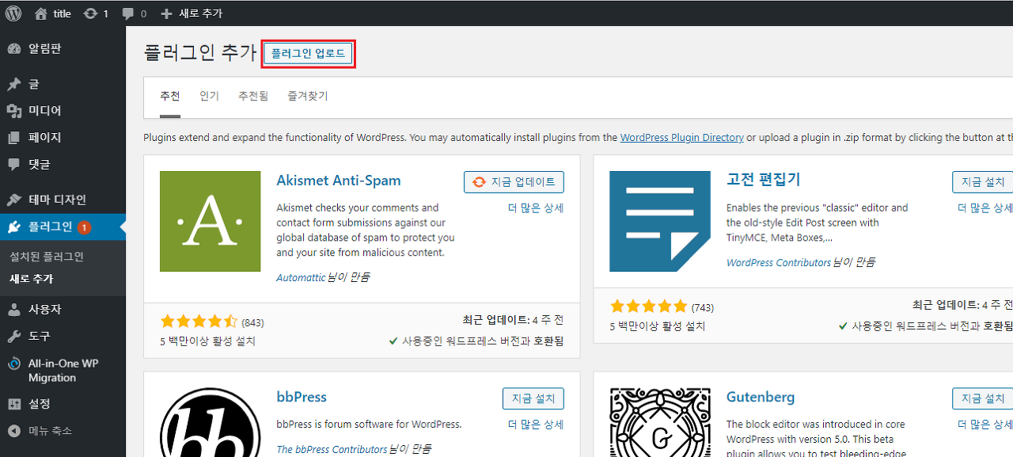The height and width of the screenshot is (457, 1013).
Task: Switch to the 추천됨 tab
Action: (253, 97)
